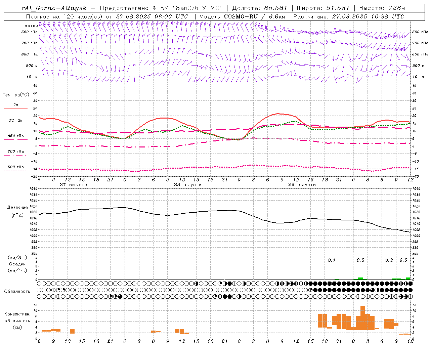Click the '10 м' label left of wind barbs

[32, 77]
